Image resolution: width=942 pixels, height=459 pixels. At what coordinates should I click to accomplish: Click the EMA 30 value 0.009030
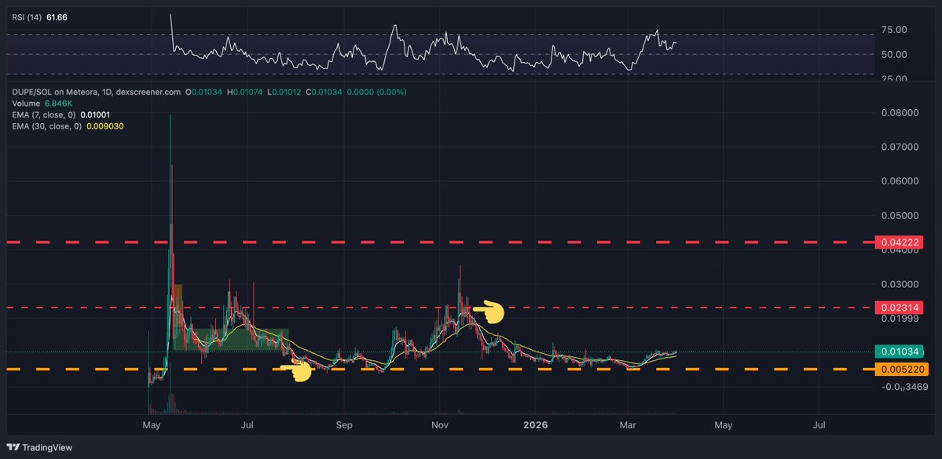click(x=105, y=126)
